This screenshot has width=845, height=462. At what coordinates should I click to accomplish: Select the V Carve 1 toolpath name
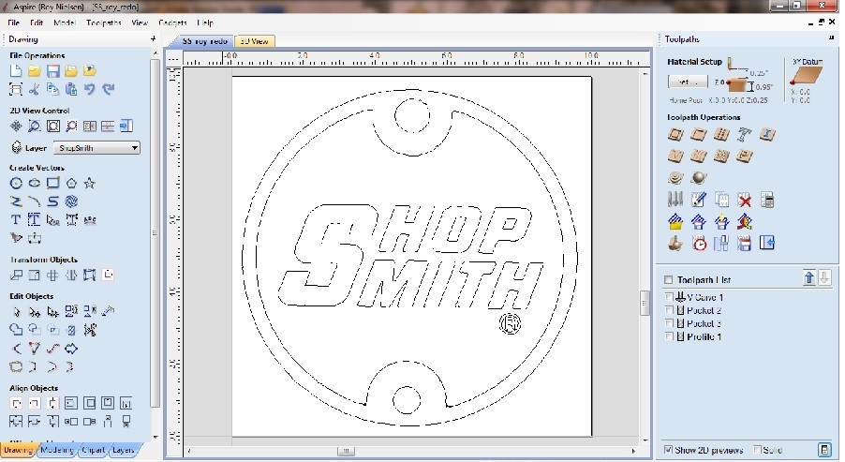(704, 297)
